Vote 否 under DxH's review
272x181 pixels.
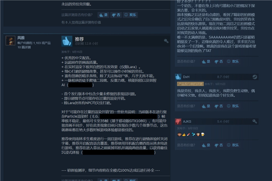pyautogui.click(x=219, y=106)
